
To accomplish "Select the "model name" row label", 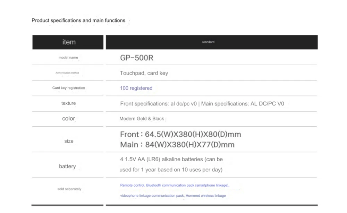I will [68, 58].
